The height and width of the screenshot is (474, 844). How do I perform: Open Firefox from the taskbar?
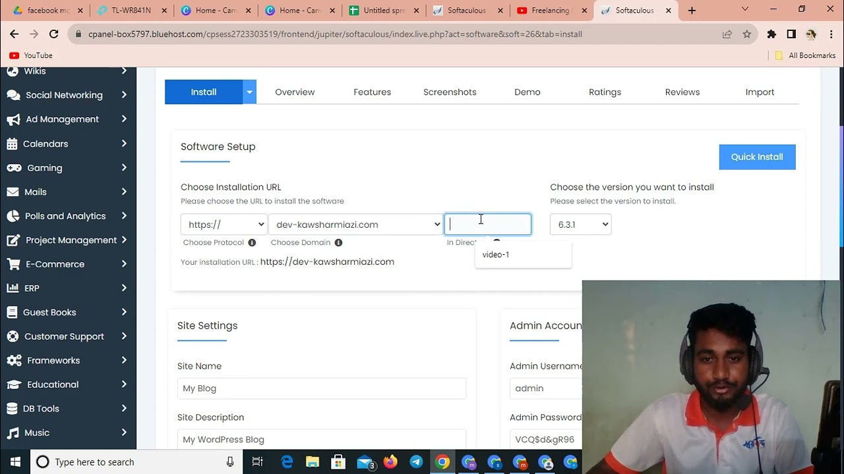[390, 462]
